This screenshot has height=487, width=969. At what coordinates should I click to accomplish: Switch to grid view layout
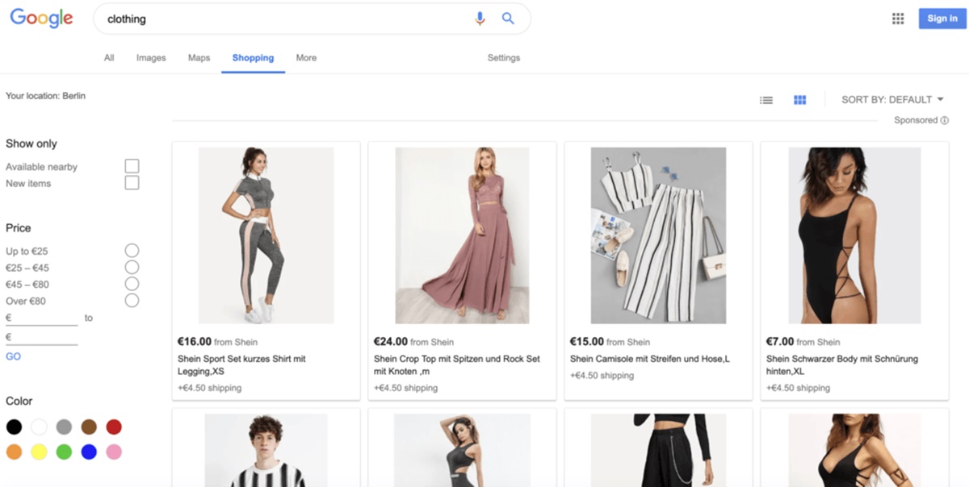tap(799, 100)
